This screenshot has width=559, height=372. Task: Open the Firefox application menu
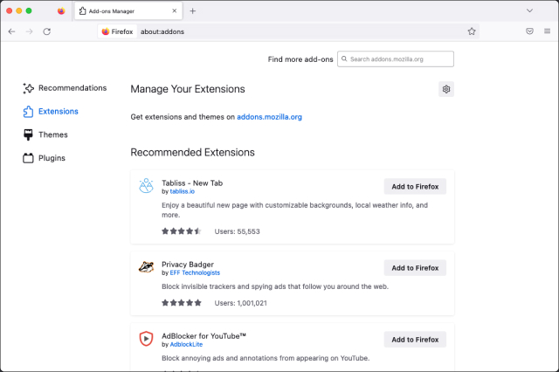pos(547,31)
